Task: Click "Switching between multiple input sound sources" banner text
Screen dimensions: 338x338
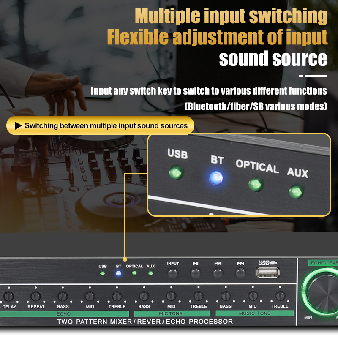Action: pyautogui.click(x=106, y=125)
